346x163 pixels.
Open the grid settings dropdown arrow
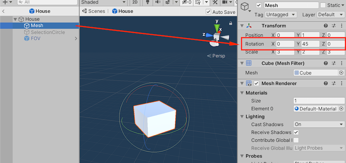click(x=207, y=2)
